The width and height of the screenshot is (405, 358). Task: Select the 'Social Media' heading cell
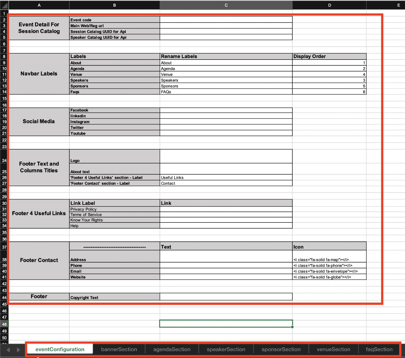[x=39, y=122]
